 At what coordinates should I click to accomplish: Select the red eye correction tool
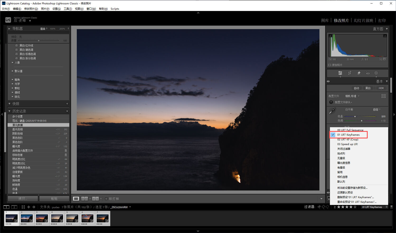click(x=368, y=73)
